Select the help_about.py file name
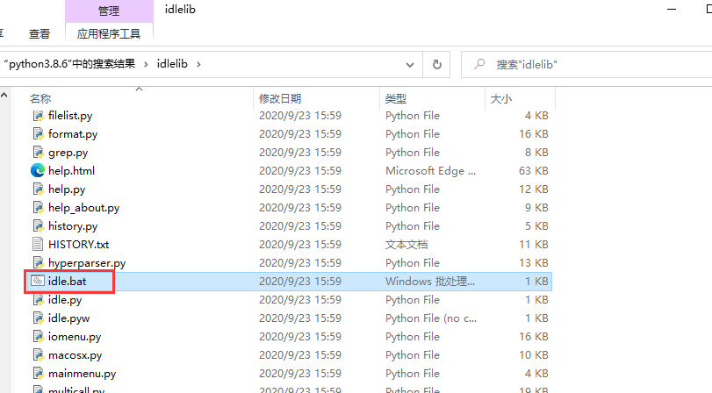712x393 pixels. pos(84,208)
